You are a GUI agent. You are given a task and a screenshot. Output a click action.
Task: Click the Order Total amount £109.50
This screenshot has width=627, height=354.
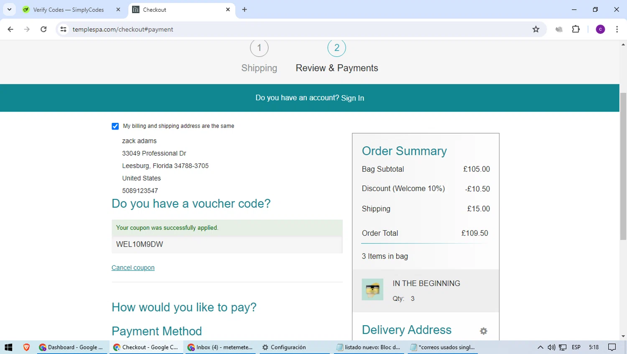pos(475,233)
